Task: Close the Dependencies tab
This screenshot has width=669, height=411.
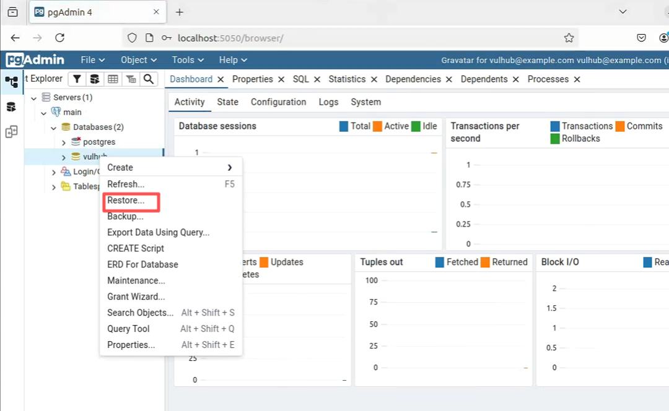Action: click(x=449, y=79)
